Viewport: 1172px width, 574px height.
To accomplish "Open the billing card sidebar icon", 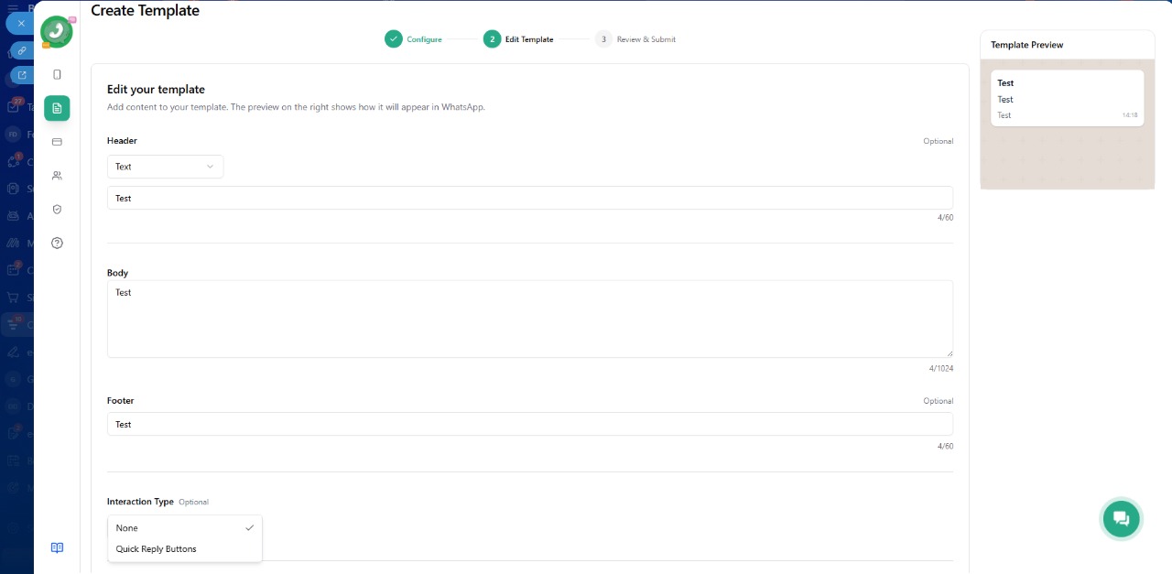I will (57, 142).
